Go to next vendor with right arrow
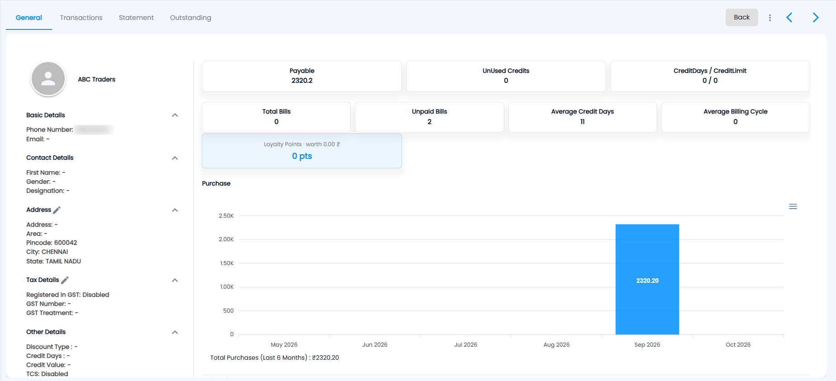 pyautogui.click(x=816, y=18)
